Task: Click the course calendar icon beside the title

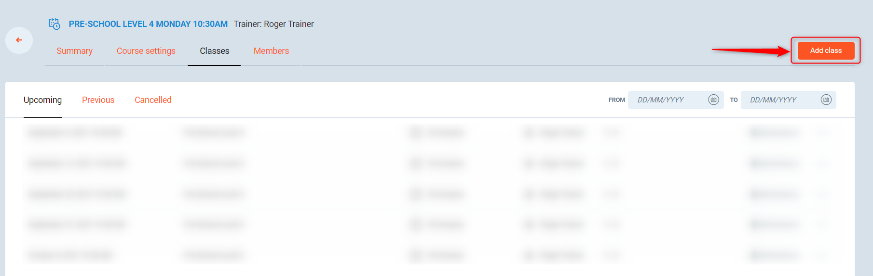Action: 55,24
